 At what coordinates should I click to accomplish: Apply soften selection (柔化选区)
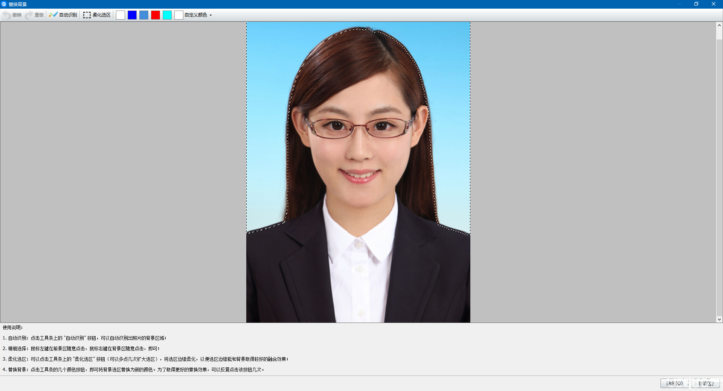pos(97,15)
